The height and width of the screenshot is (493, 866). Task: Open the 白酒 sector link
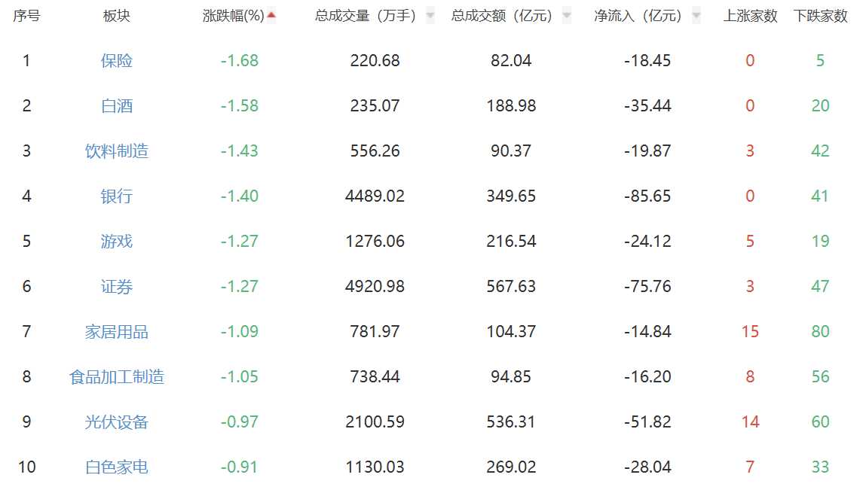click(117, 106)
